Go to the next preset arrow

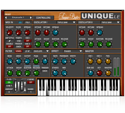point(31,18)
